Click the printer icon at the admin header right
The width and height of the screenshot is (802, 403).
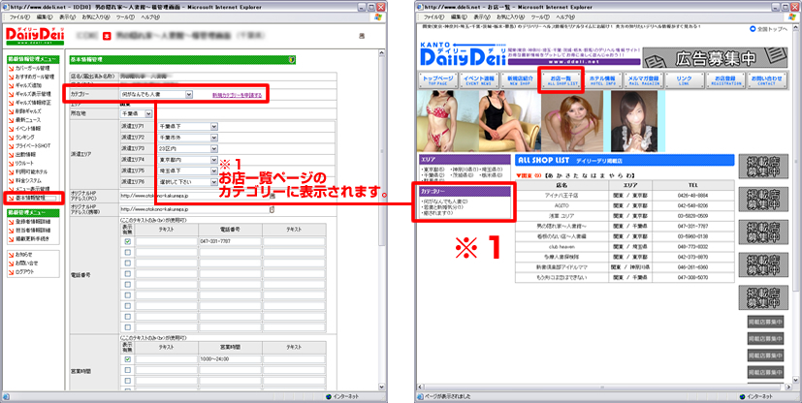click(x=362, y=36)
